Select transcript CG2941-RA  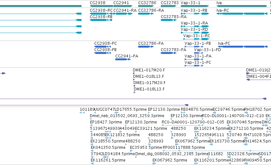(x=125, y=10)
